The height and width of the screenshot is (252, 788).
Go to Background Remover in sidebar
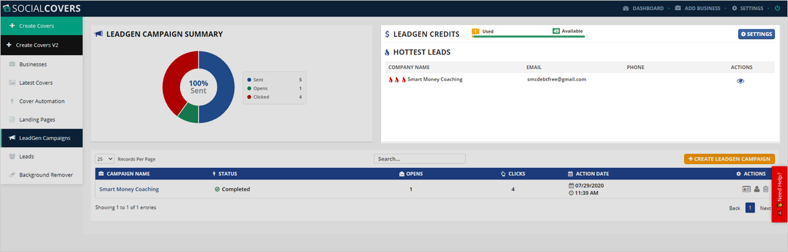click(45, 175)
